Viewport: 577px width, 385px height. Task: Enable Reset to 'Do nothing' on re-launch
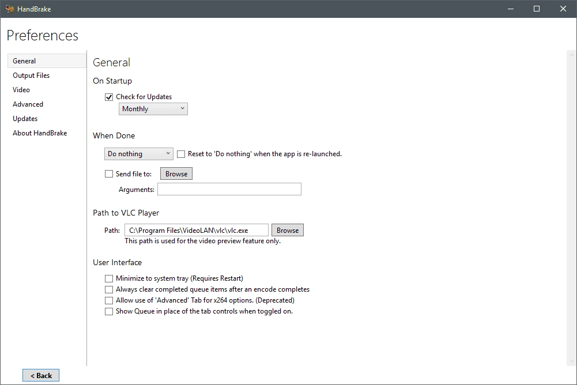click(181, 154)
